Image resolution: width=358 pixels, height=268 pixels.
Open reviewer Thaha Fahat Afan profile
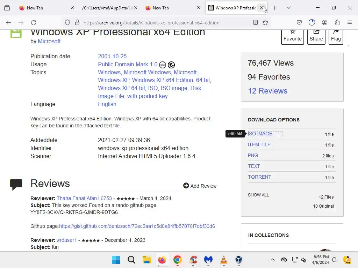pyautogui.click(x=84, y=198)
